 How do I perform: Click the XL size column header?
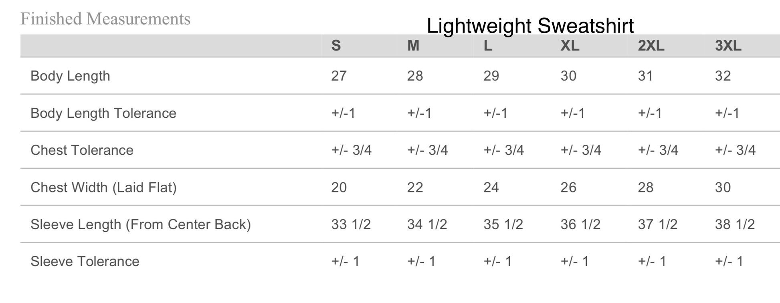click(570, 46)
